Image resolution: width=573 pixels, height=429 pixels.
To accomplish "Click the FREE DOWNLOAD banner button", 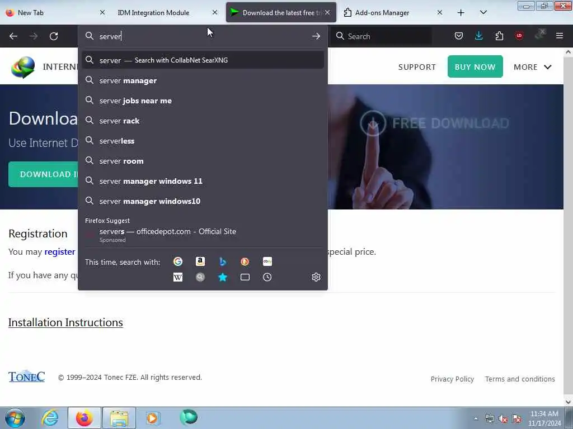I will (434, 123).
